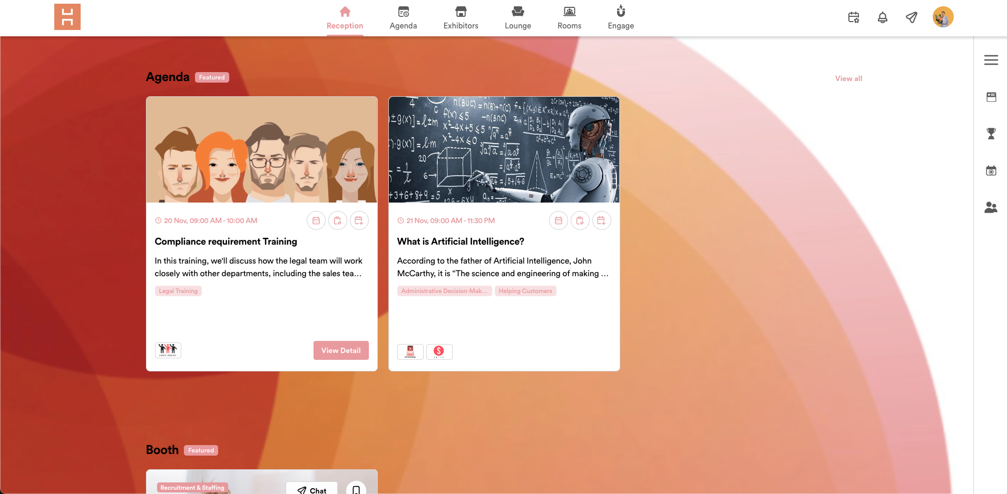1007x494 pixels.
Task: Open red S sponsor logo on AI card
Action: click(x=439, y=351)
